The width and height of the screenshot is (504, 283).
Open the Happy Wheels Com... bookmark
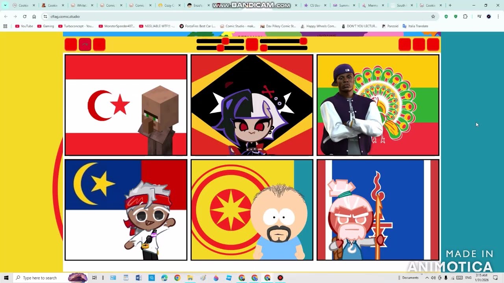click(x=318, y=26)
